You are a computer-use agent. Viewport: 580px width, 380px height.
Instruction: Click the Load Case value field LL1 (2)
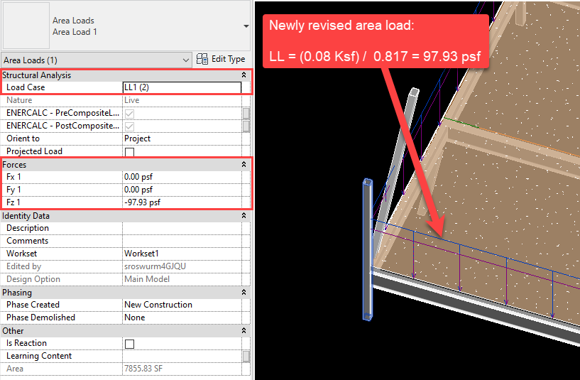182,87
